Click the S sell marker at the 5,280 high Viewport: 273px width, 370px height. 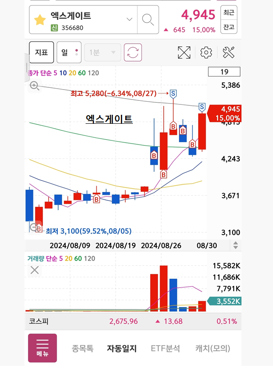pyautogui.click(x=173, y=94)
